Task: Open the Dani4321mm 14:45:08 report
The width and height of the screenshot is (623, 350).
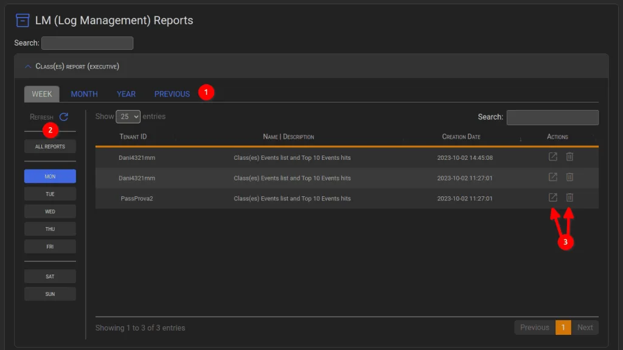Action: (552, 157)
